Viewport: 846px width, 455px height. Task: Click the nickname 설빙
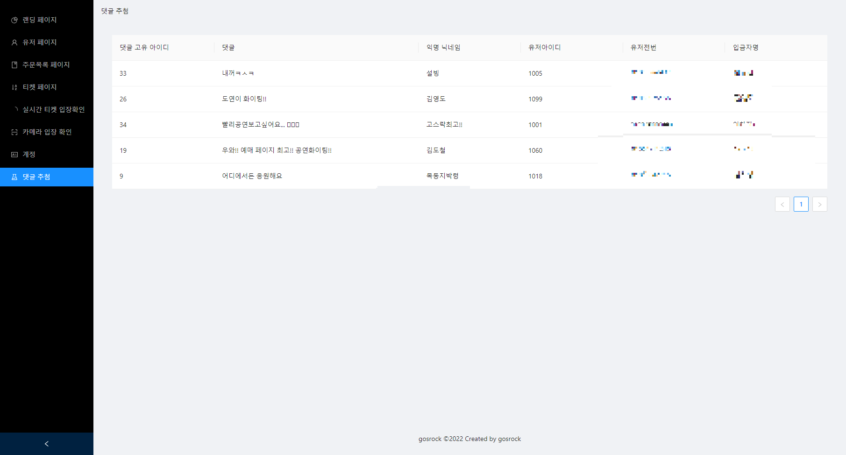click(x=433, y=73)
